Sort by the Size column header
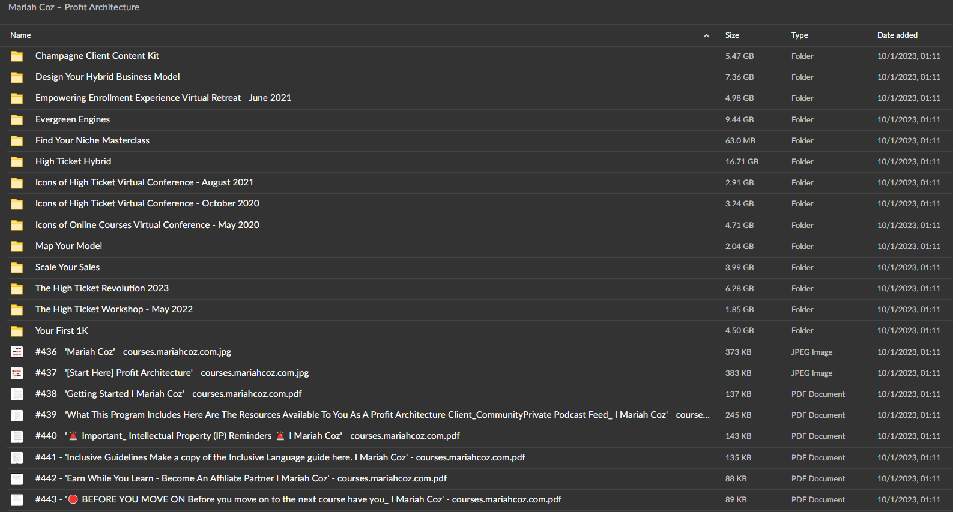This screenshot has height=512, width=953. pos(732,35)
